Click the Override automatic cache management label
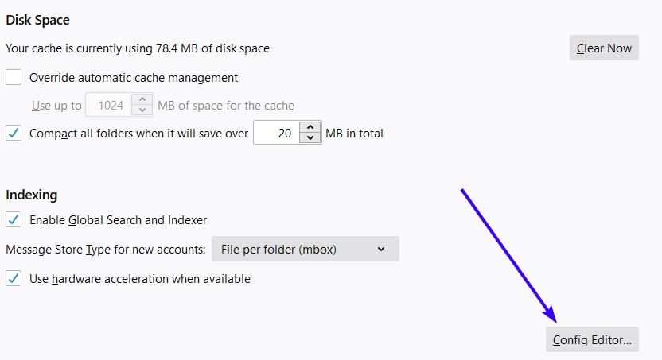Viewport: 662px width, 360px height. pos(134,78)
